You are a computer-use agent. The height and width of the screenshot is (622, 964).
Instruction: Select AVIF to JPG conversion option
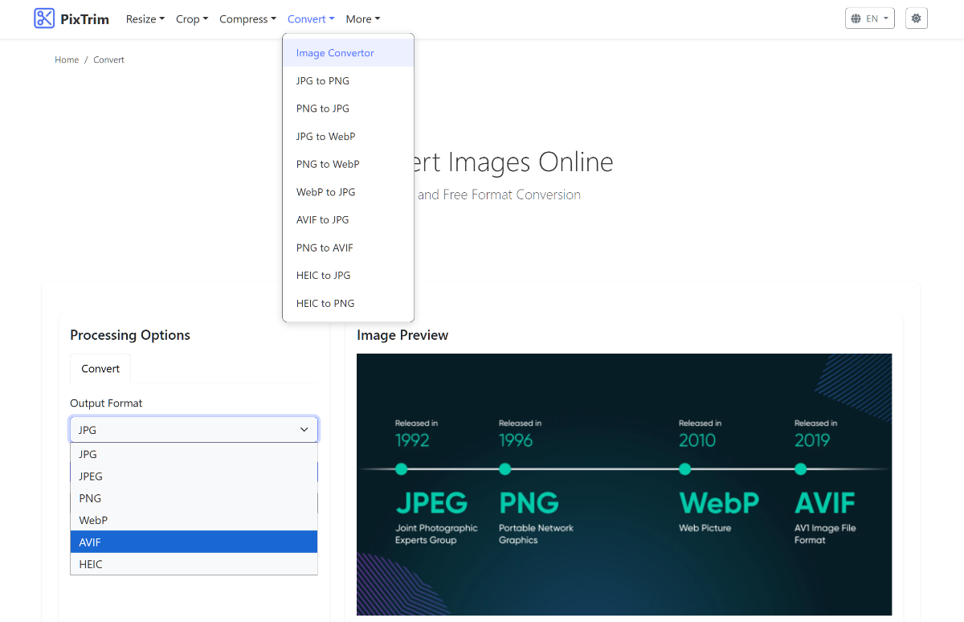tap(322, 220)
